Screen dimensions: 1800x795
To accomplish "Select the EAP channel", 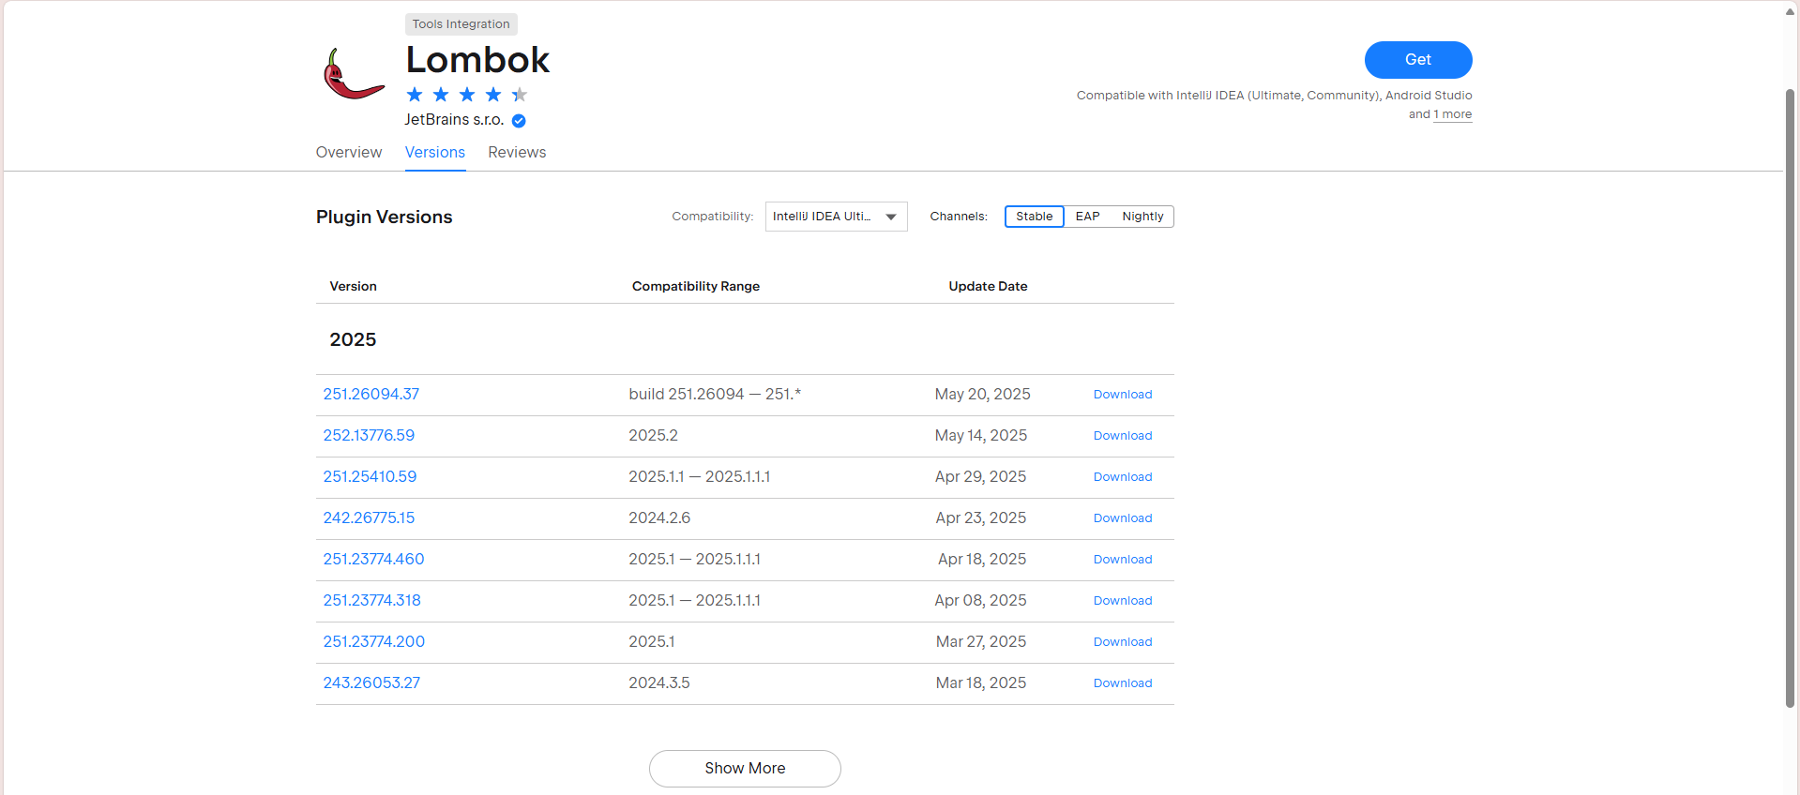I will (1087, 217).
